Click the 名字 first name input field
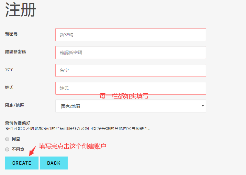Image resolution: width=246 pixels, height=175 pixels. point(130,70)
